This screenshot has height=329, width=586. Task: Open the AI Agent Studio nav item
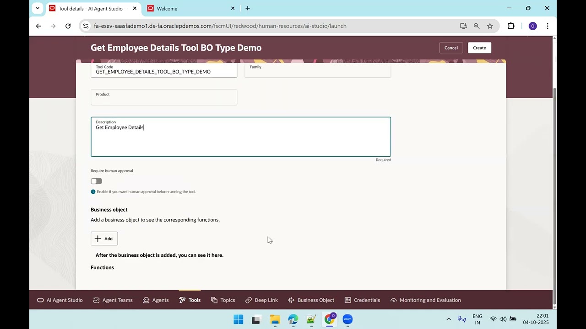tap(60, 300)
